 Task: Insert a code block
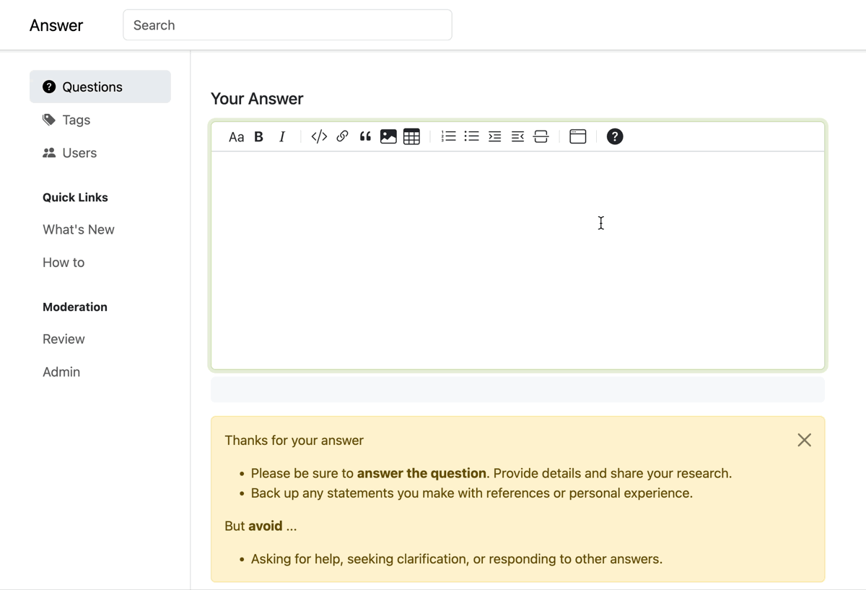point(318,136)
